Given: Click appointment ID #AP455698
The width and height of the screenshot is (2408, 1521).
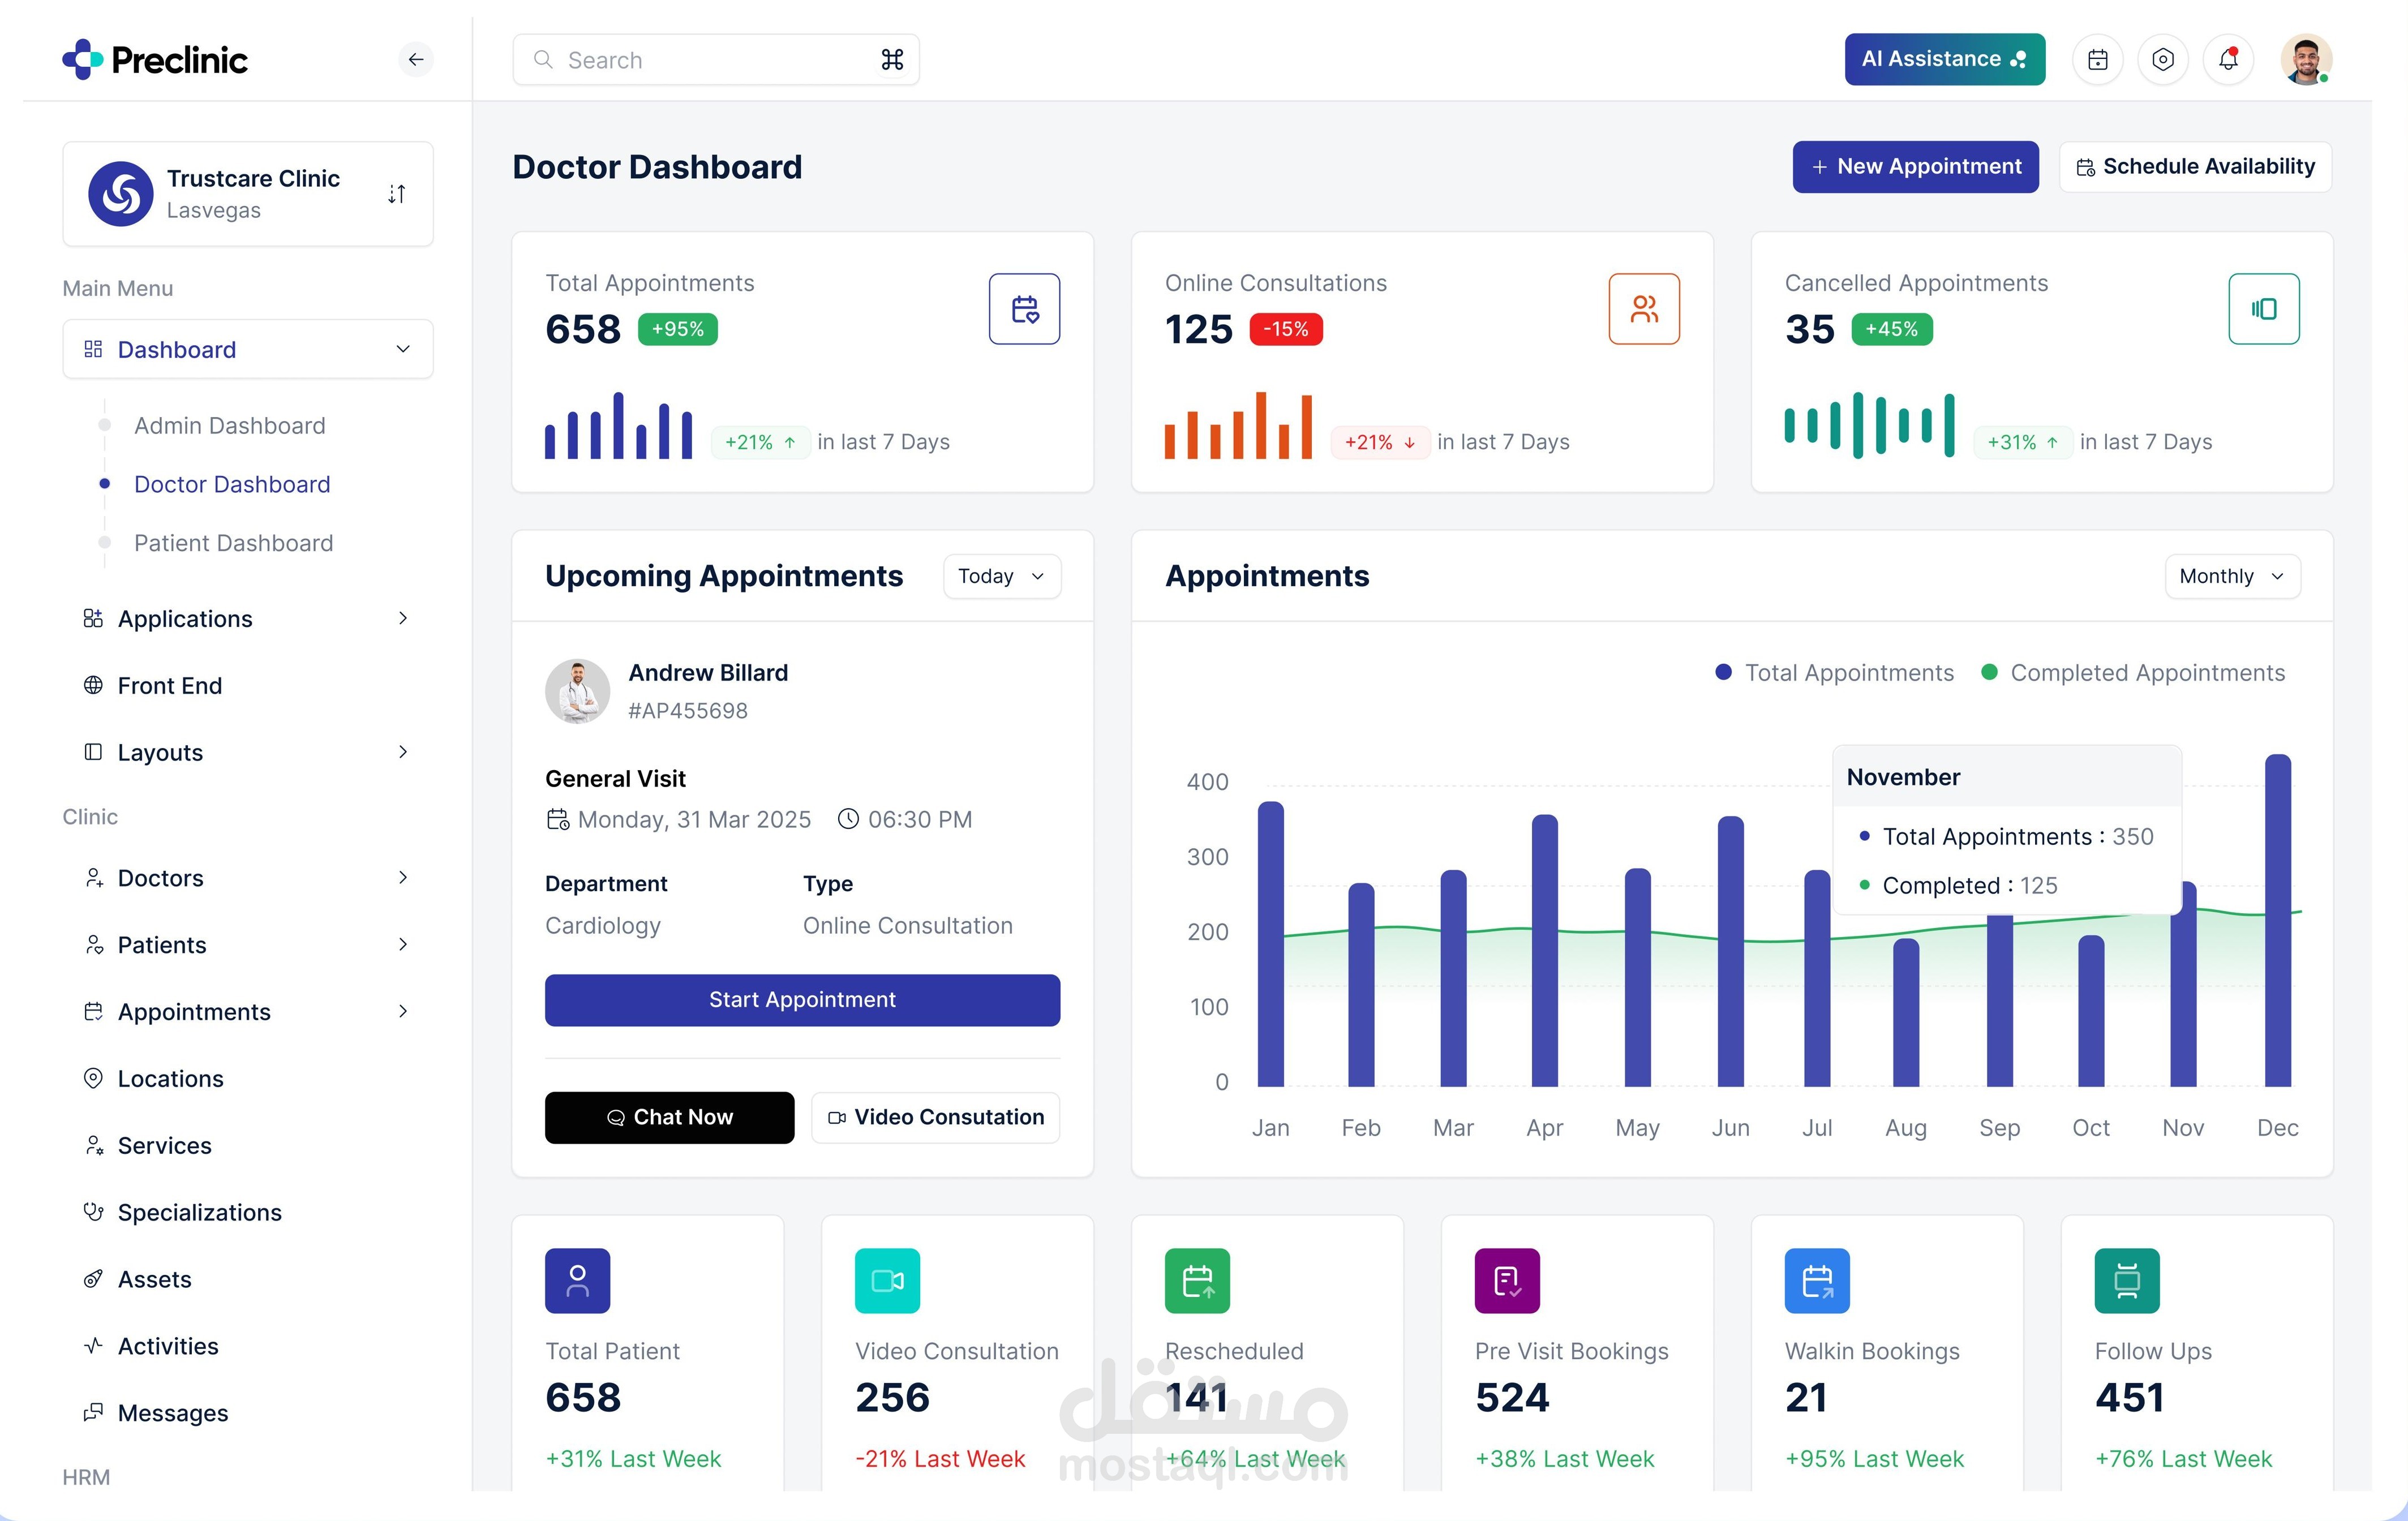Looking at the screenshot, I should point(688,711).
